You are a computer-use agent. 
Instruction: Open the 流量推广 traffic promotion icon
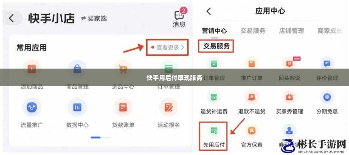[x=32, y=108]
